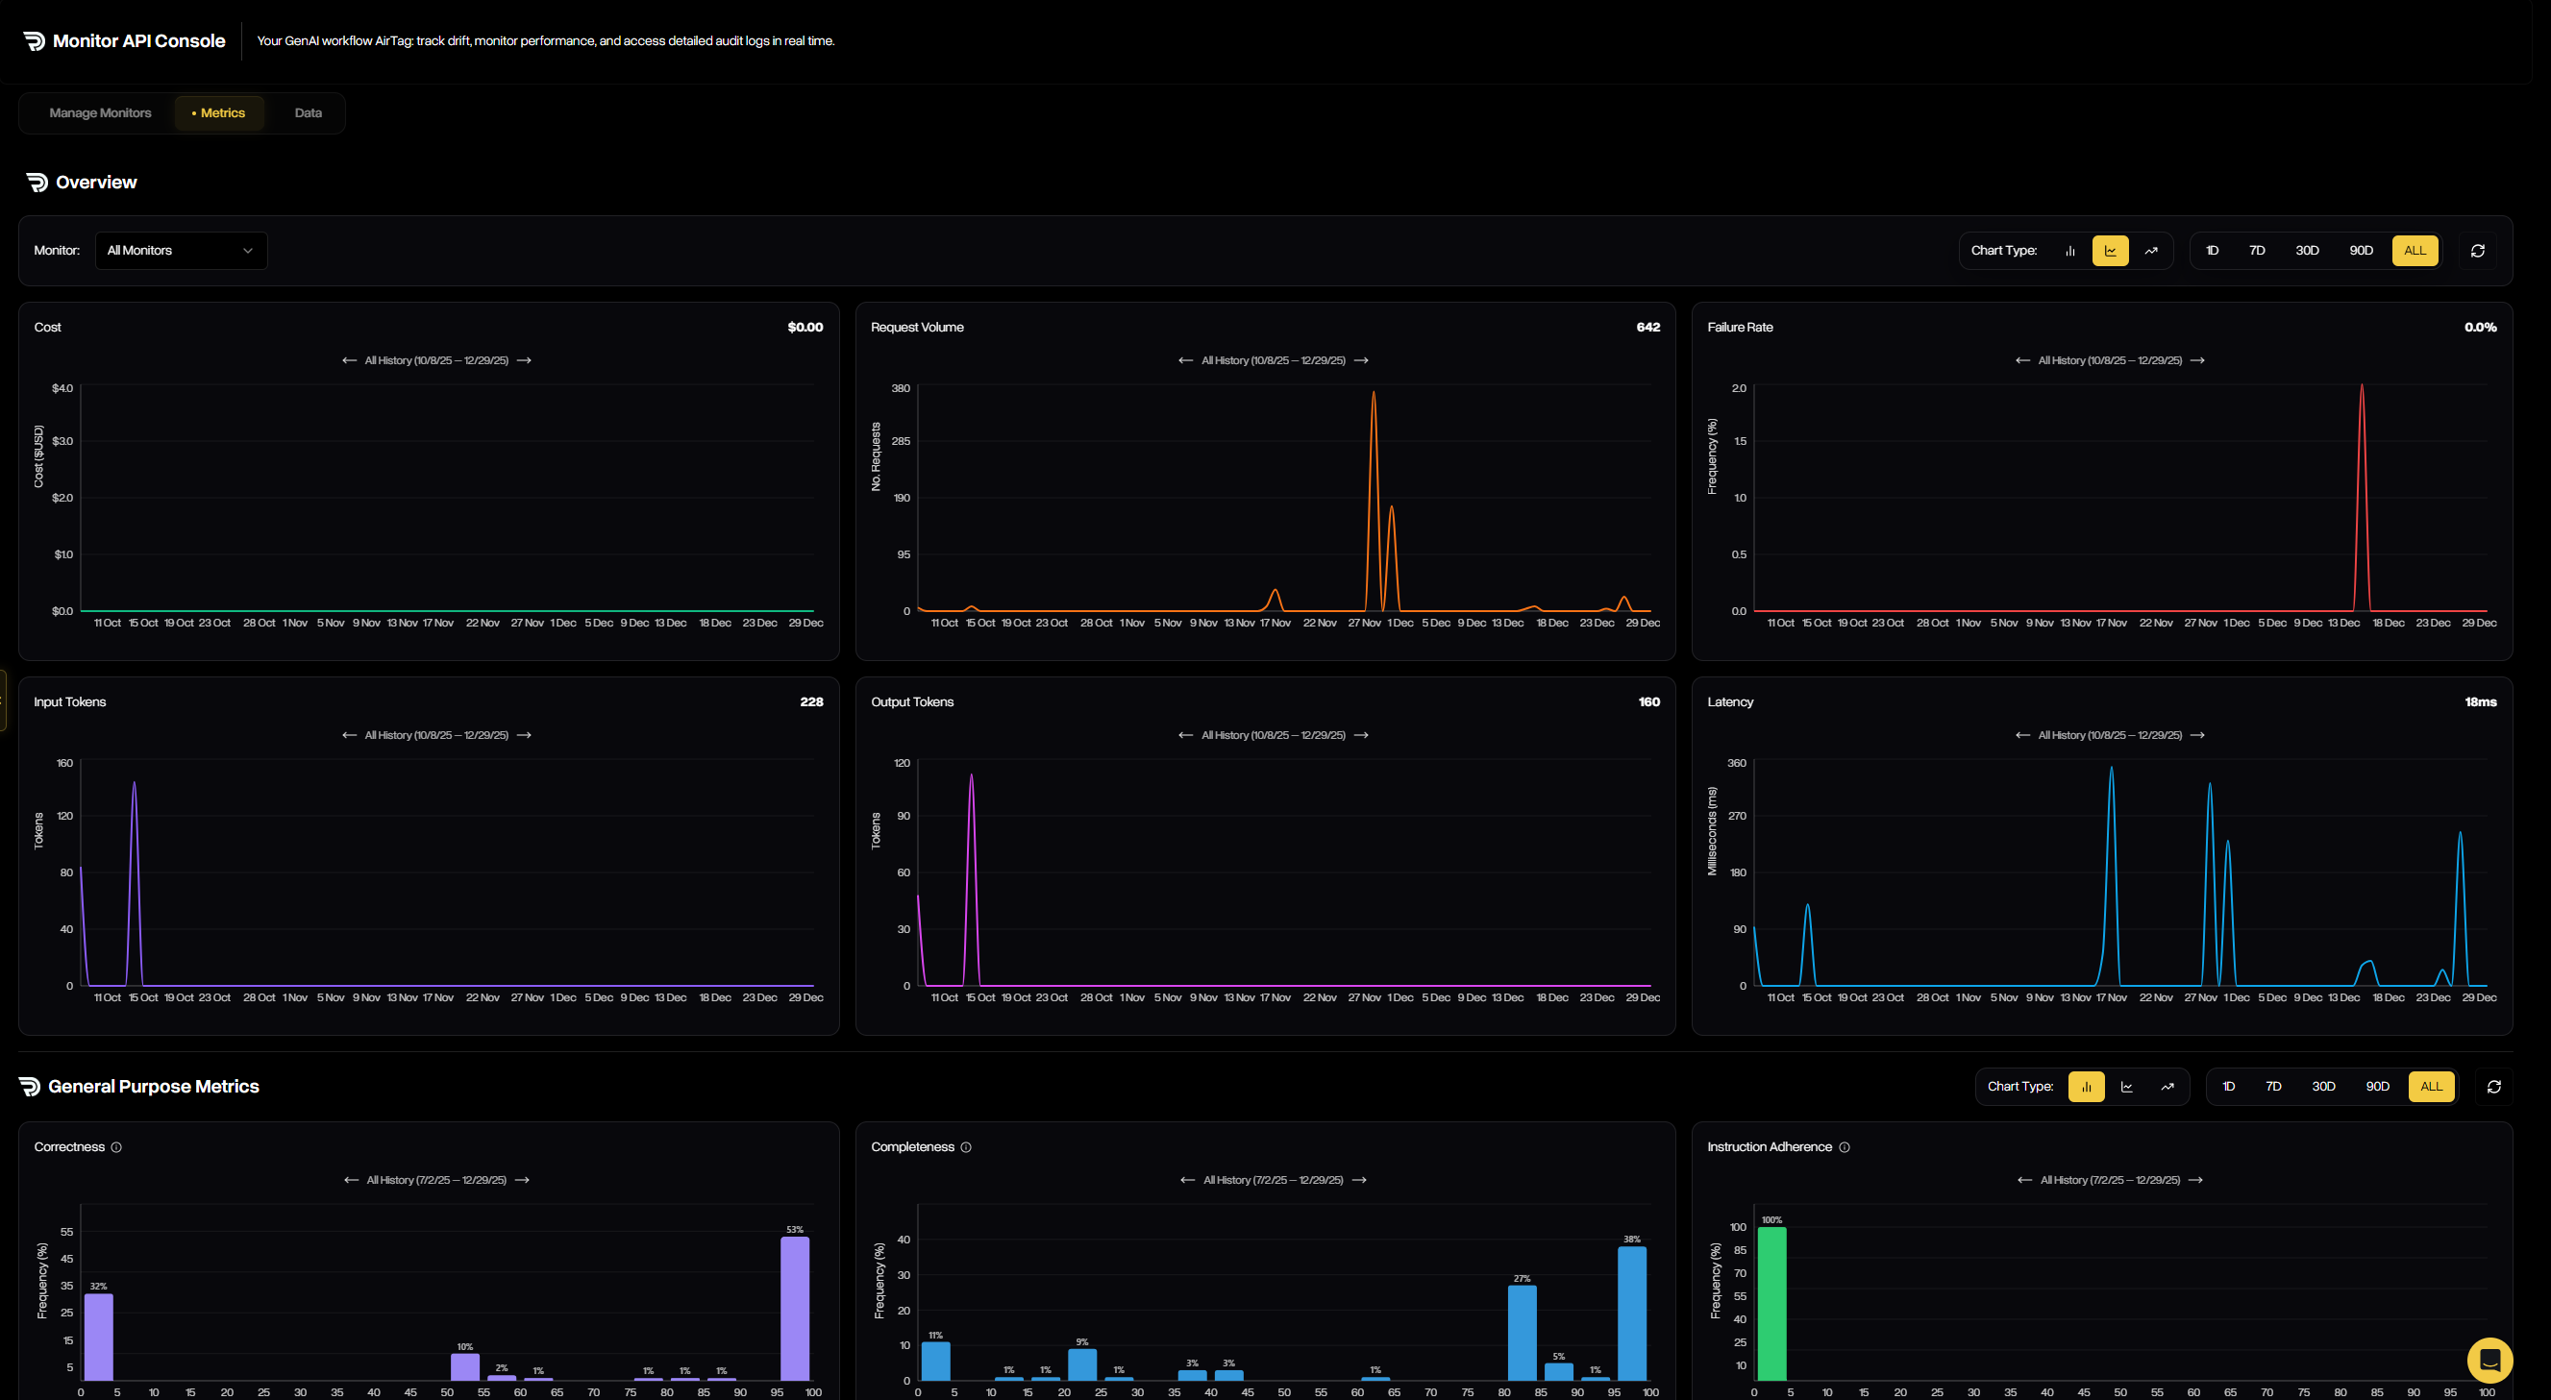Select the line chart type under General Purpose Metrics

tap(2126, 1086)
